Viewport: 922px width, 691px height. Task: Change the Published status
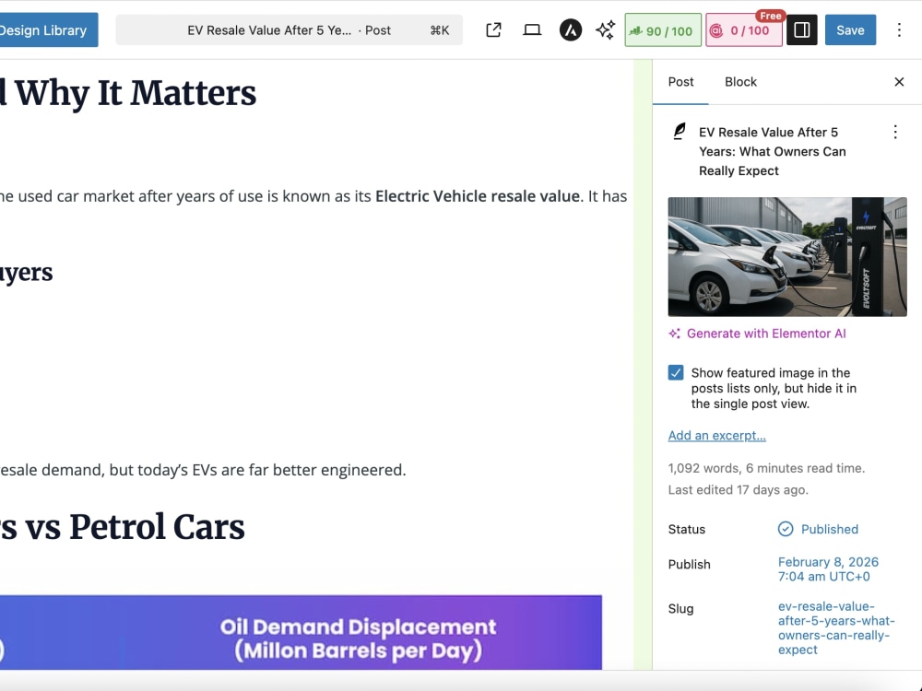point(819,529)
